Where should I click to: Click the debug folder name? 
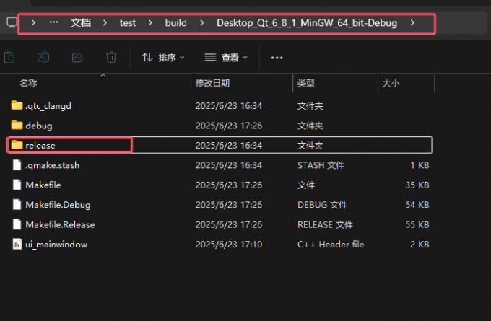39,126
